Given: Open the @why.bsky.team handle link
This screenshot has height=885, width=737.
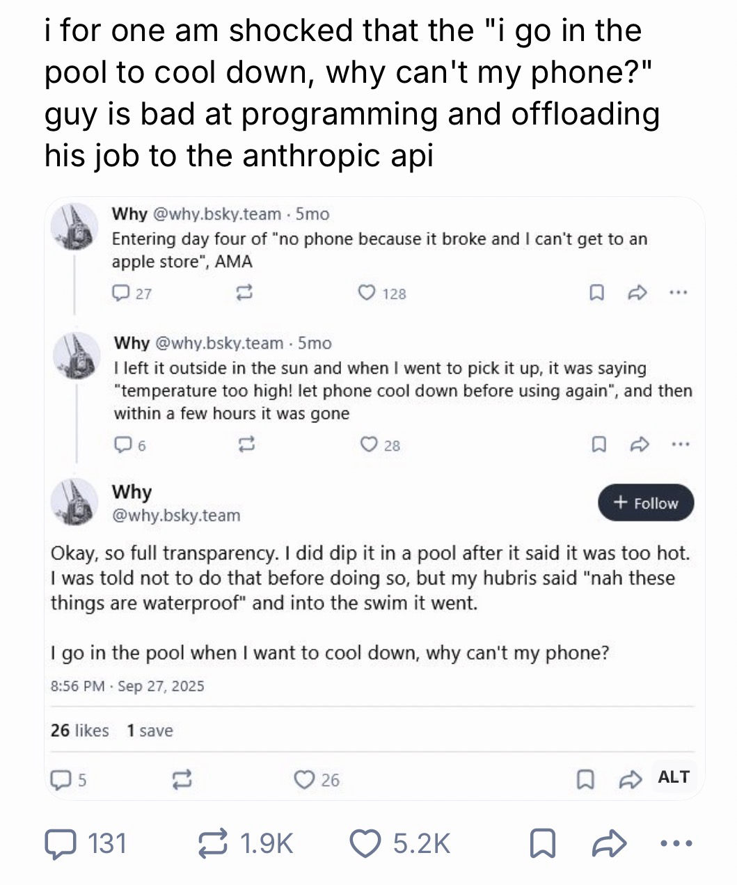Looking at the screenshot, I should pos(175,516).
